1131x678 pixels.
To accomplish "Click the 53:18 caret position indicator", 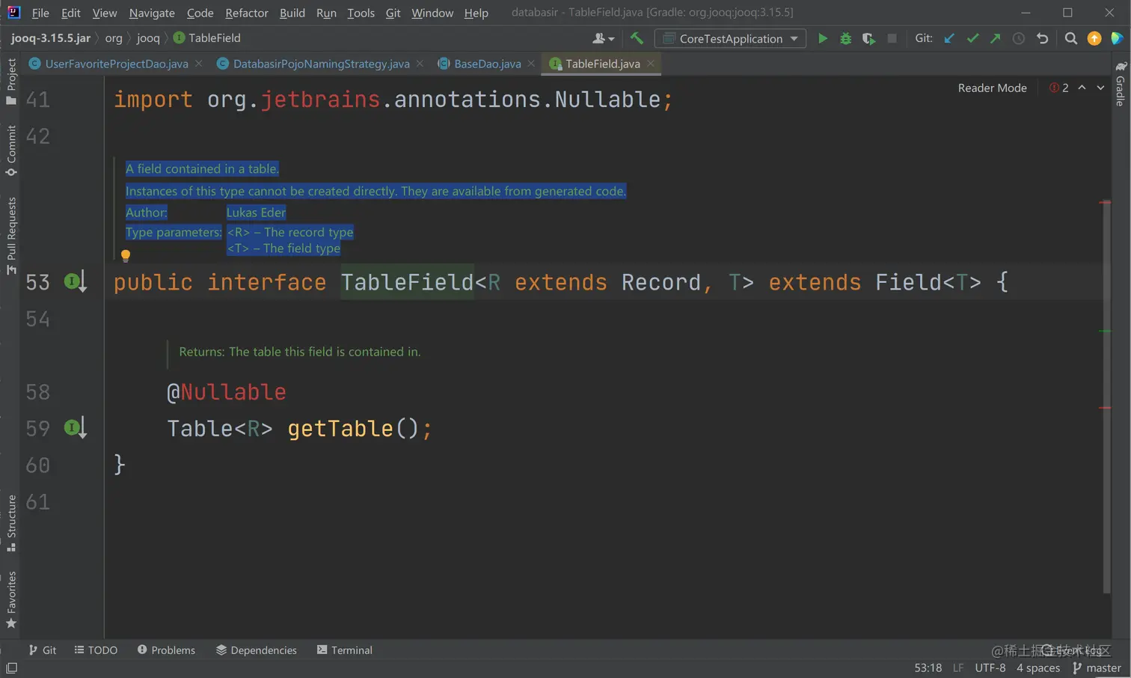I will [928, 668].
